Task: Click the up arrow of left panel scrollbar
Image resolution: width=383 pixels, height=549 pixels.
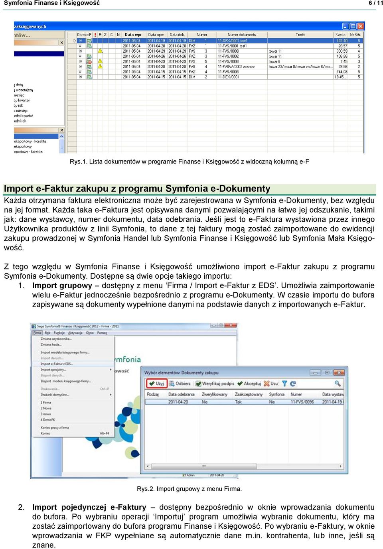Action: pos(61,136)
